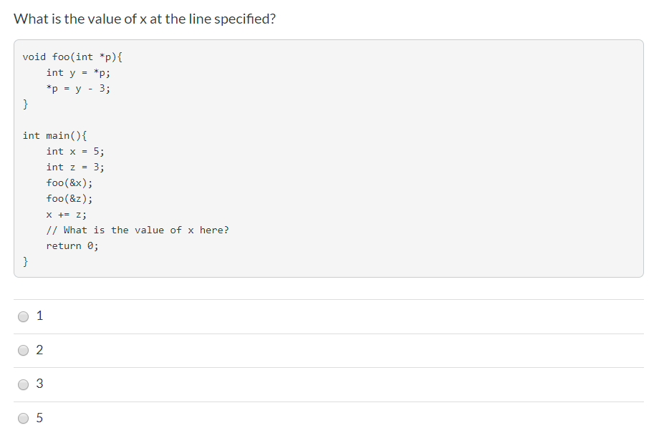
Task: Click the answer label 5
Action: point(39,418)
